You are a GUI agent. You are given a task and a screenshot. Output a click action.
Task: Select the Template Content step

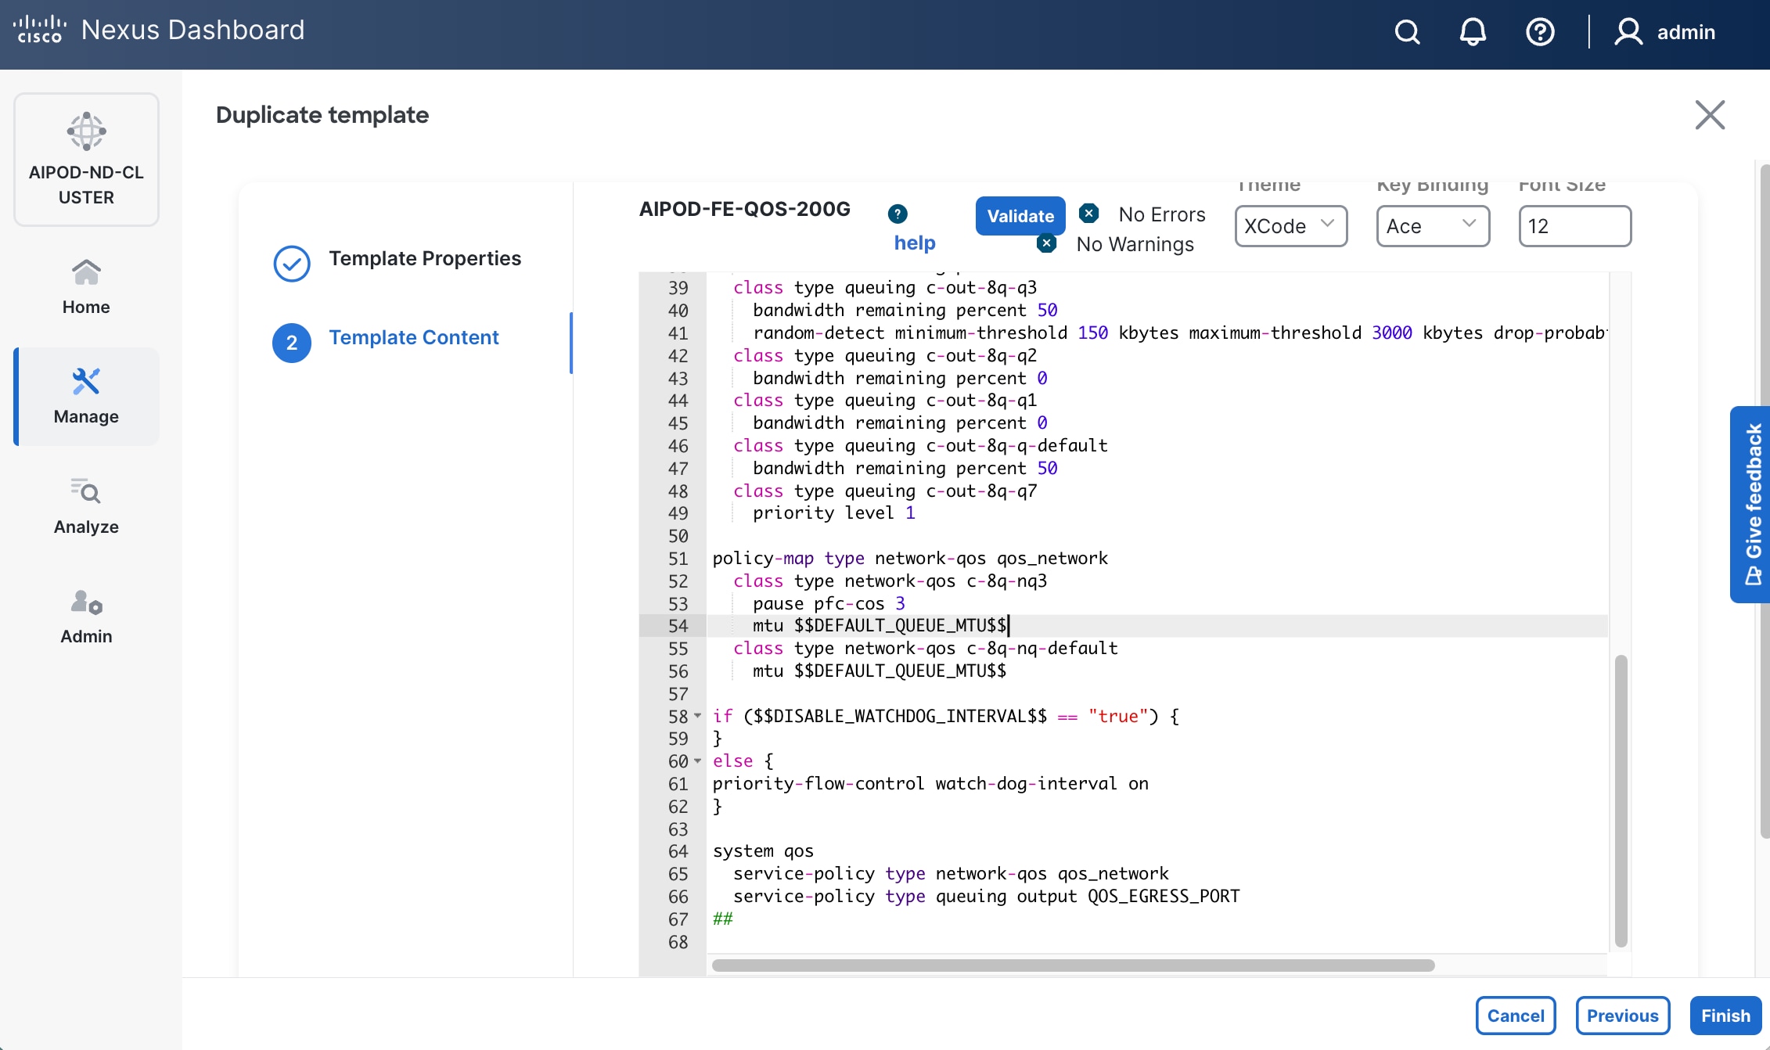click(414, 337)
